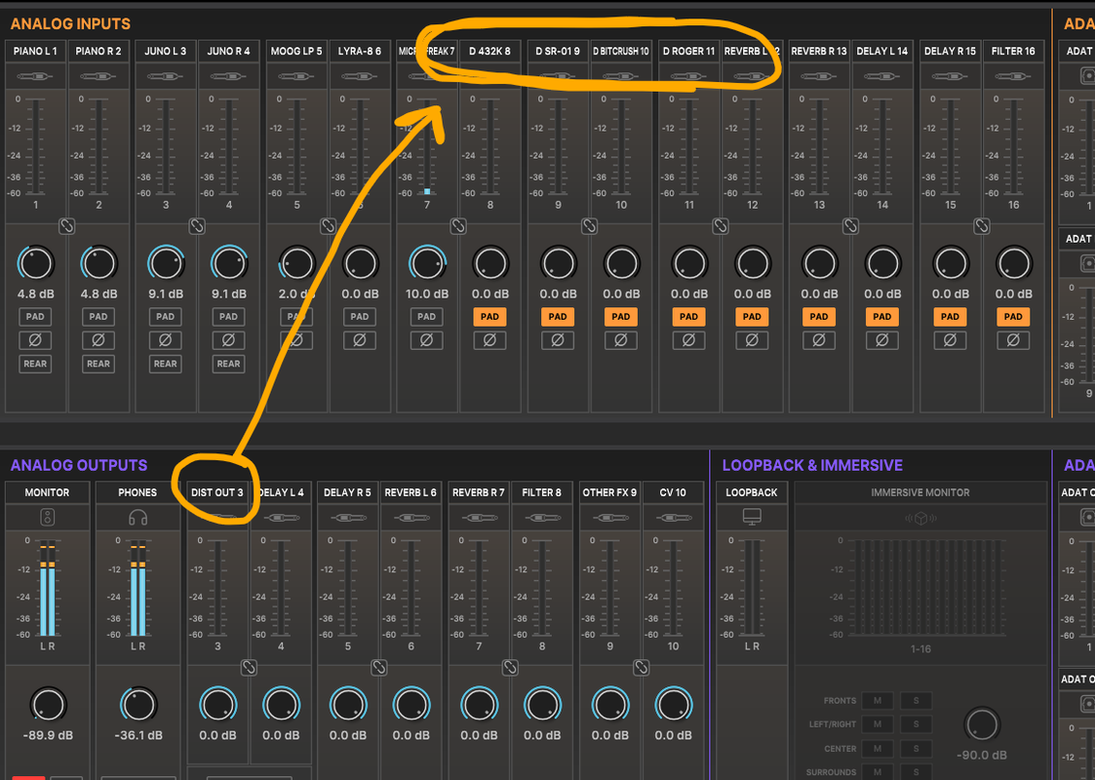Viewport: 1095px width, 780px height.
Task: Link analog inputs 7 and 8
Action: (458, 226)
